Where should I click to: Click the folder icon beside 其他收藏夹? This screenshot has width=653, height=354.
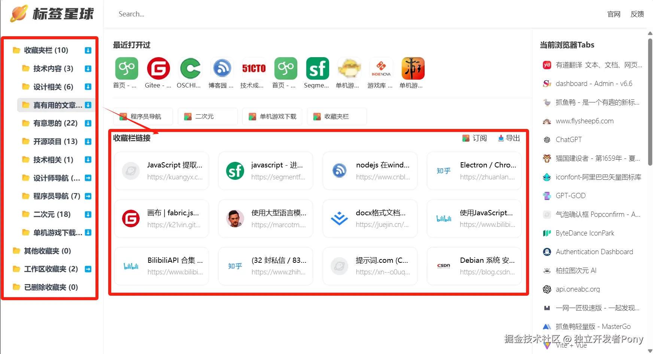click(x=16, y=251)
